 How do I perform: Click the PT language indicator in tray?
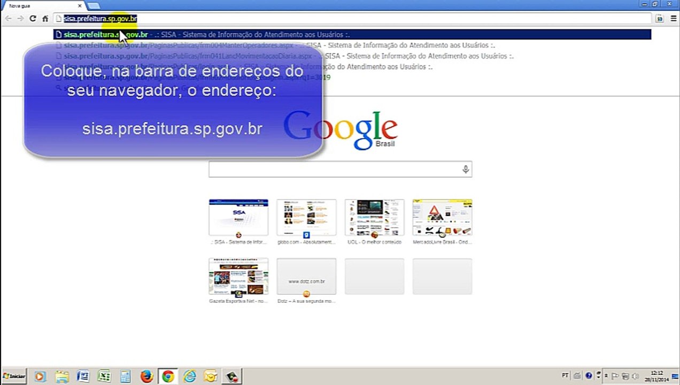[566, 376]
